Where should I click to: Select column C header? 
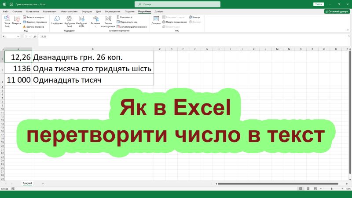pos(160,49)
